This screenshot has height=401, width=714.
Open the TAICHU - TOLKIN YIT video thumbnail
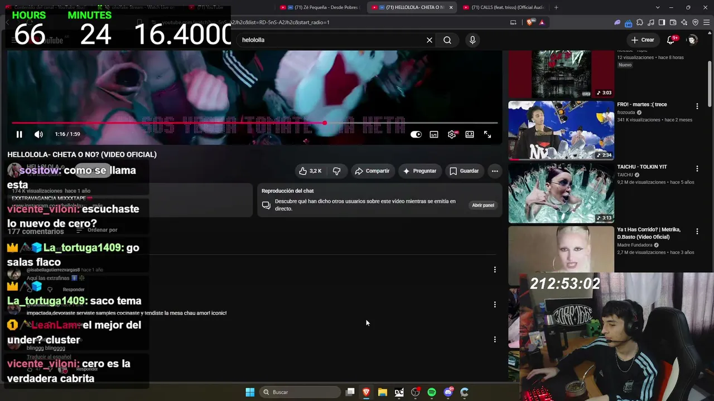tap(561, 193)
